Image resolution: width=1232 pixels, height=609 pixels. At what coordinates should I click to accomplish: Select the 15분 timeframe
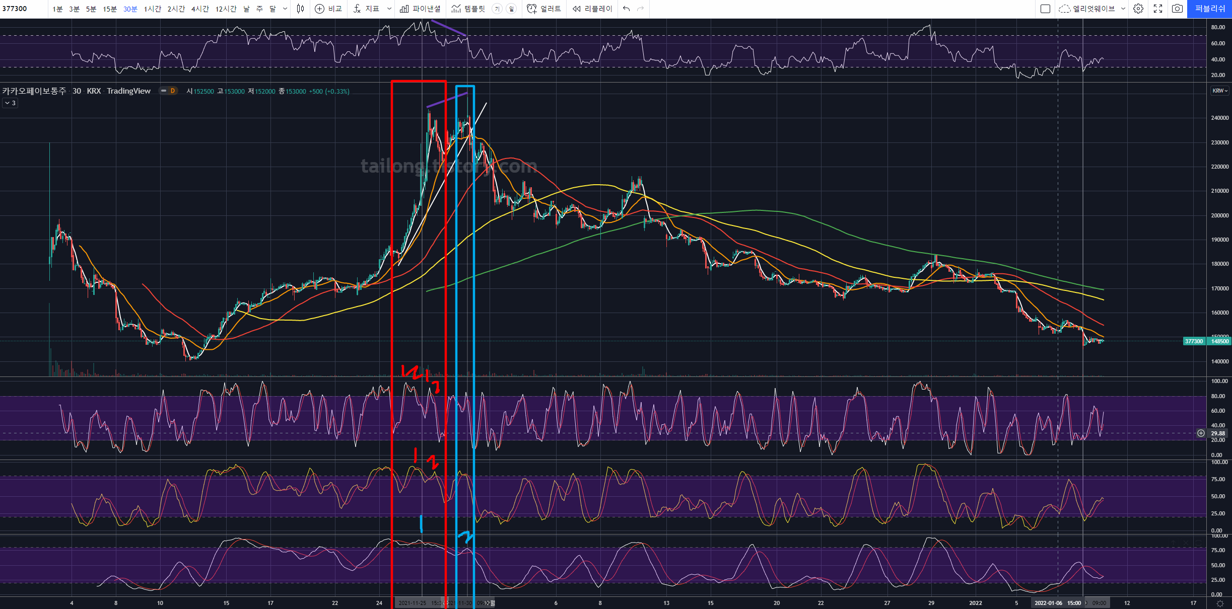pyautogui.click(x=110, y=9)
